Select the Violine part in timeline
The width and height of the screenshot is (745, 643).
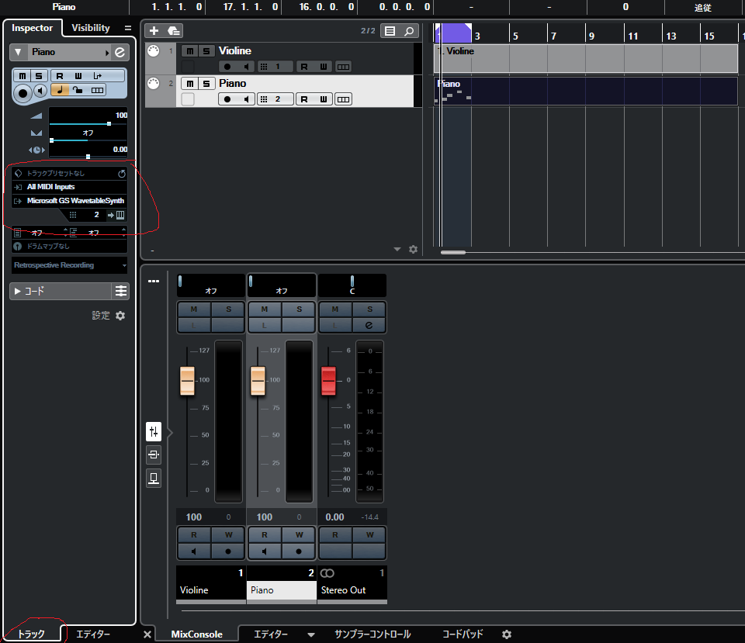click(x=585, y=58)
